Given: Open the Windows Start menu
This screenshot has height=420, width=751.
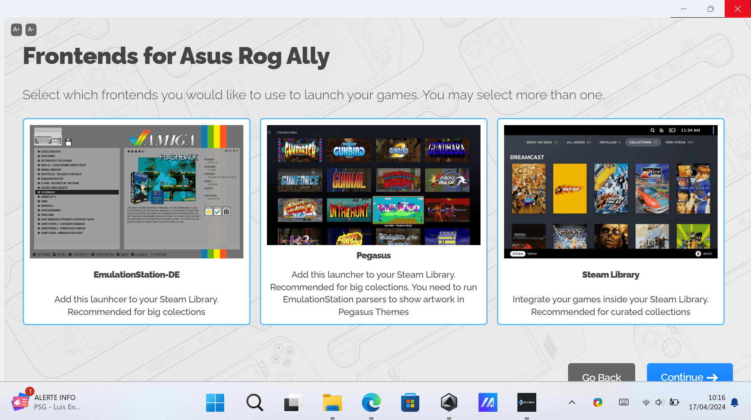Looking at the screenshot, I should pyautogui.click(x=215, y=402).
